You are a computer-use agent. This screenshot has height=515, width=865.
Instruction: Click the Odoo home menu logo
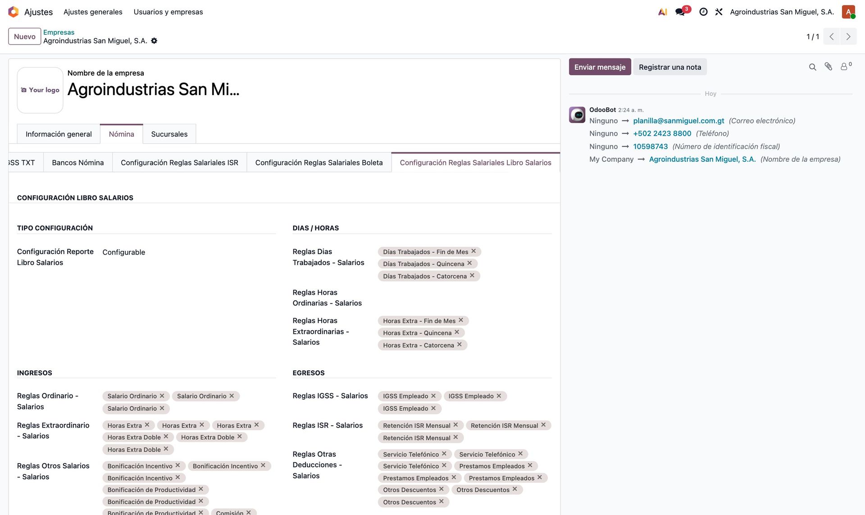(x=14, y=12)
